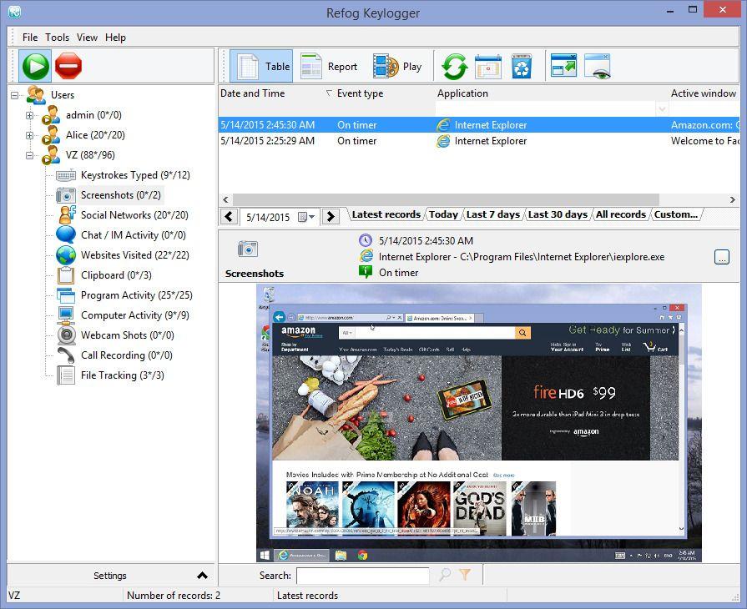Click the Active window column header
Screen dimensions: 747x609
[x=704, y=93]
